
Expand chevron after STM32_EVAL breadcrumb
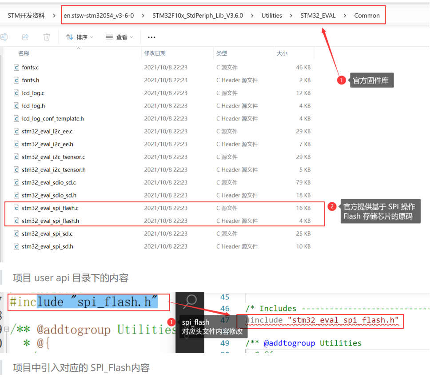click(345, 16)
